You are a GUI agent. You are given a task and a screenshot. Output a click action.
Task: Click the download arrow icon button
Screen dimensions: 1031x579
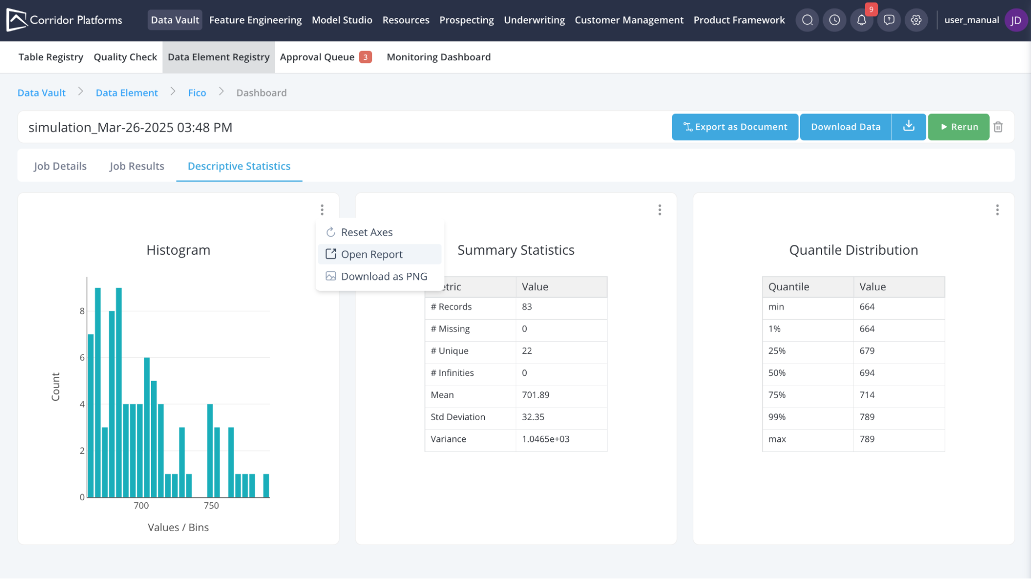point(909,127)
